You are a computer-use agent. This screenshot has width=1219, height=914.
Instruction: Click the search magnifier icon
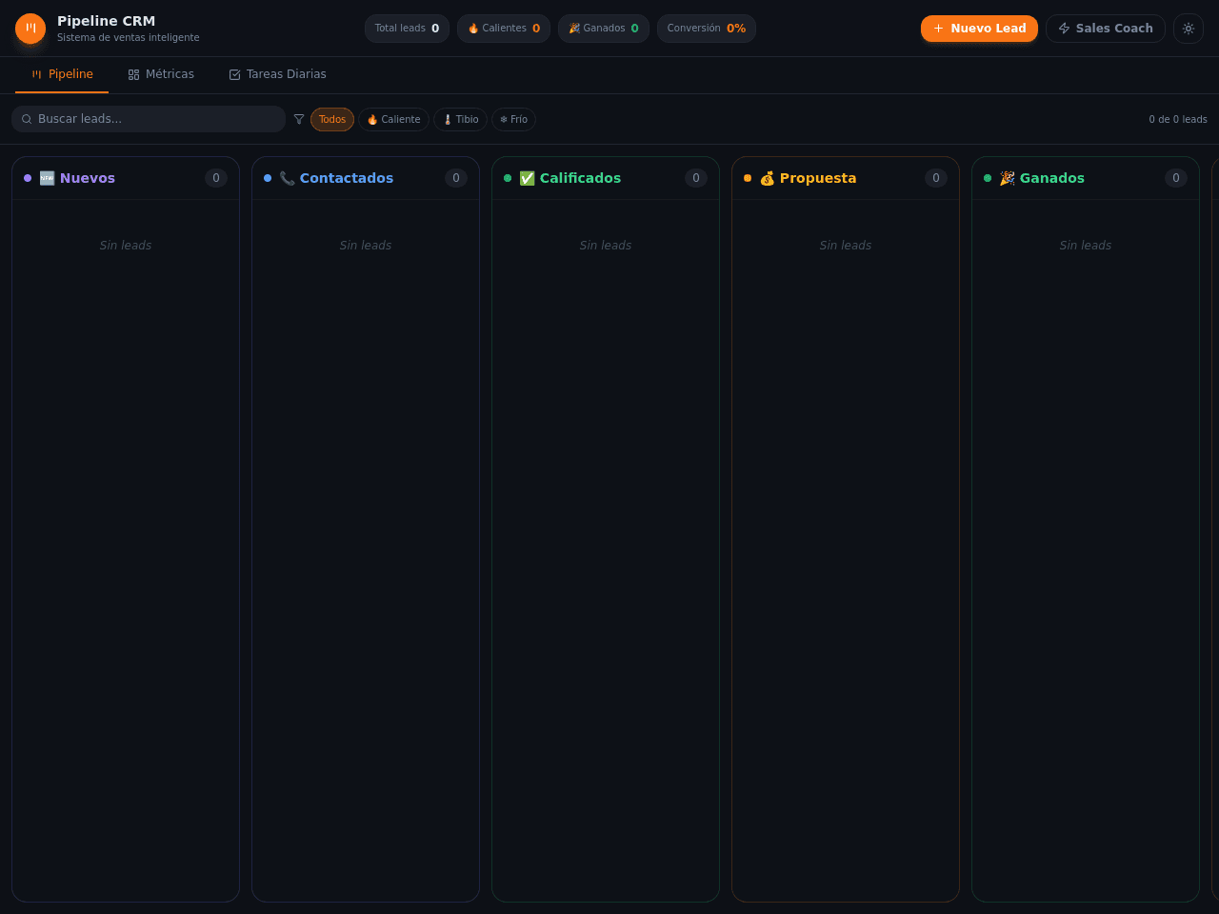[27, 119]
